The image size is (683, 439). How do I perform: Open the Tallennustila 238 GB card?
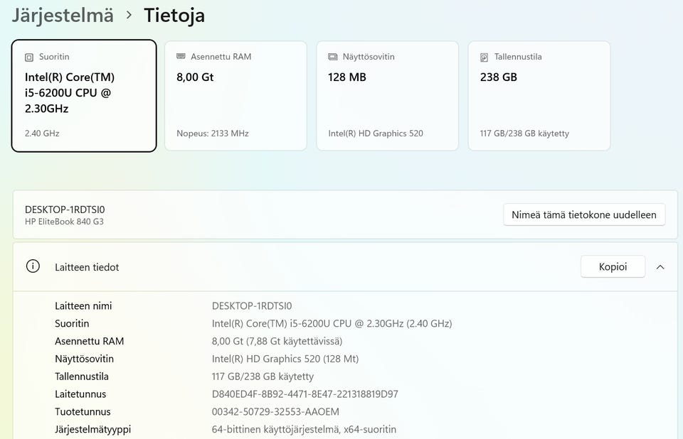pyautogui.click(x=539, y=96)
